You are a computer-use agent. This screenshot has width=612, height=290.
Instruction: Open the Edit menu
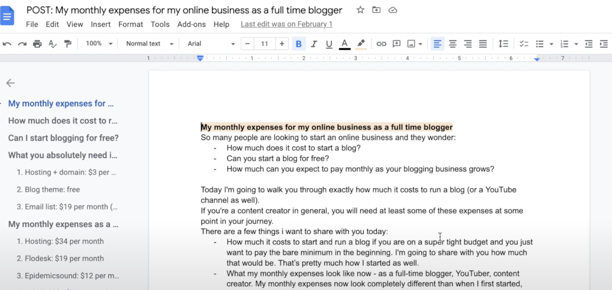(x=52, y=24)
